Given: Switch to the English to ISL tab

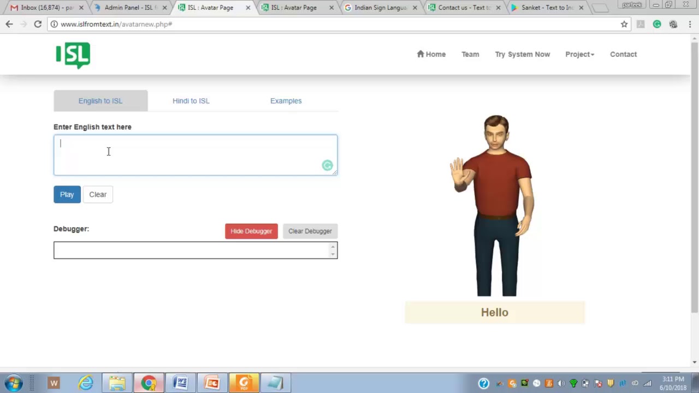Looking at the screenshot, I should coord(100,100).
